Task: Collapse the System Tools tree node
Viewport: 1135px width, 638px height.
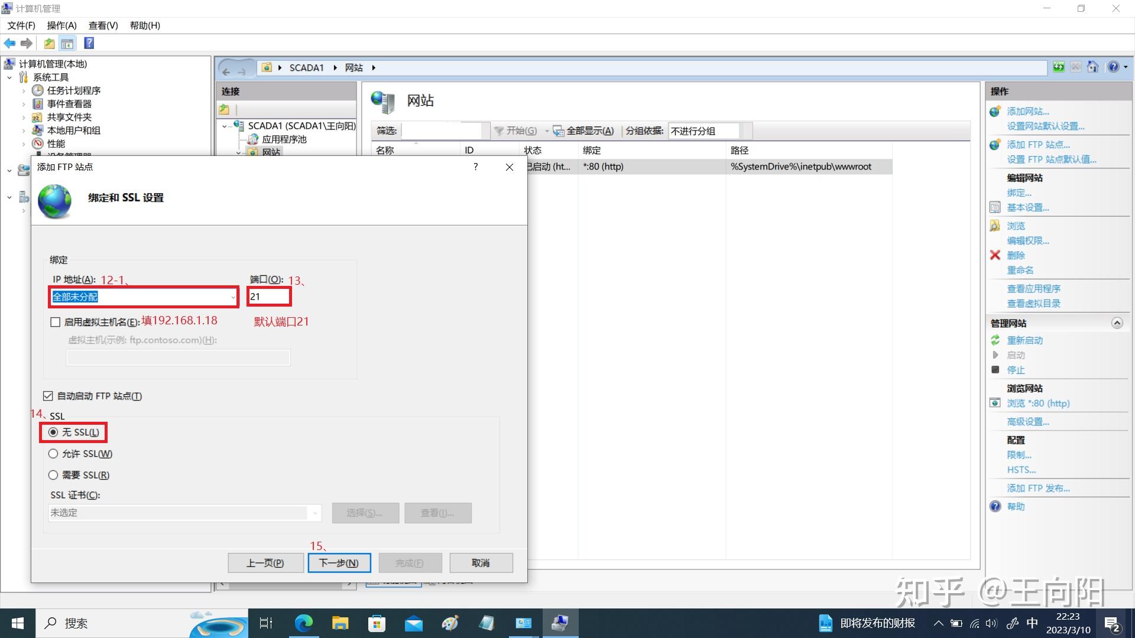Action: coord(9,77)
